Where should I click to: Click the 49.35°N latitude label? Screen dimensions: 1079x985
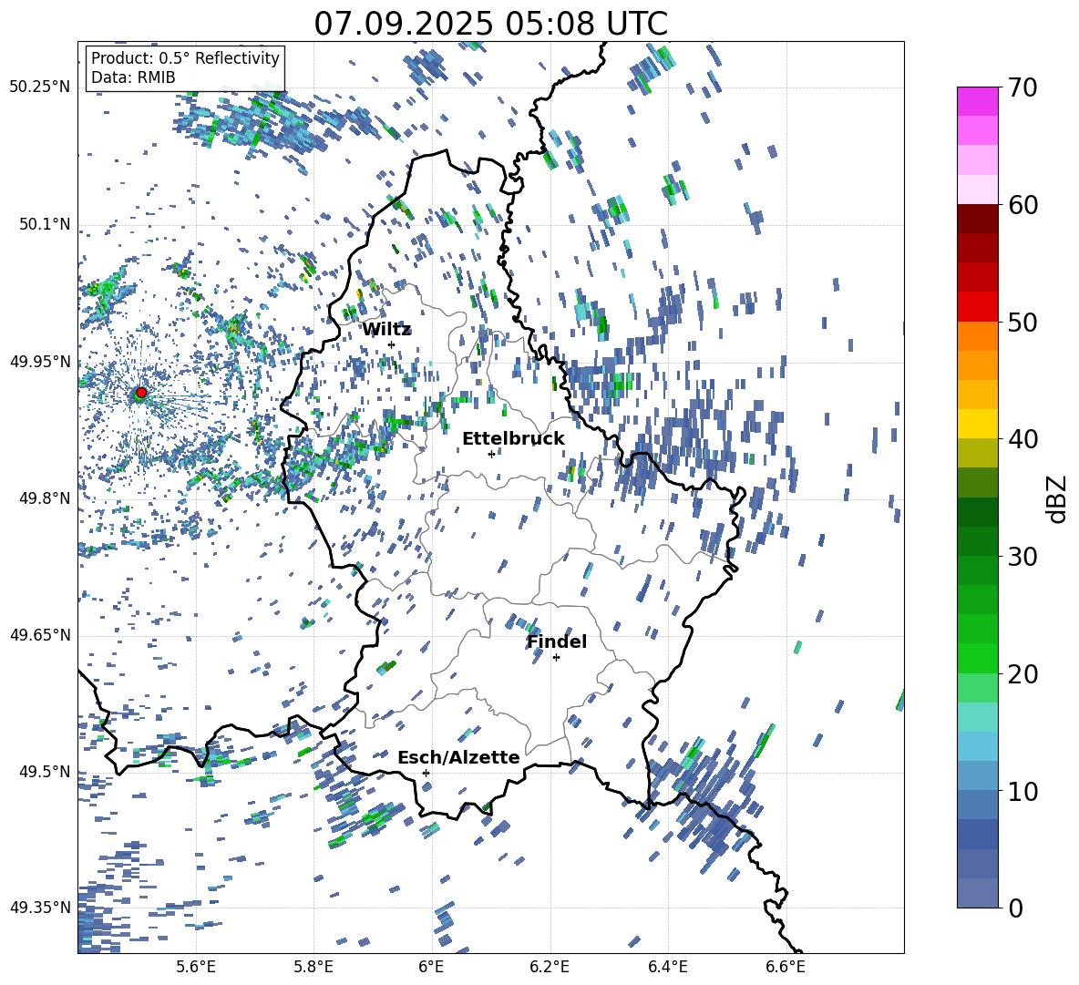pos(40,908)
